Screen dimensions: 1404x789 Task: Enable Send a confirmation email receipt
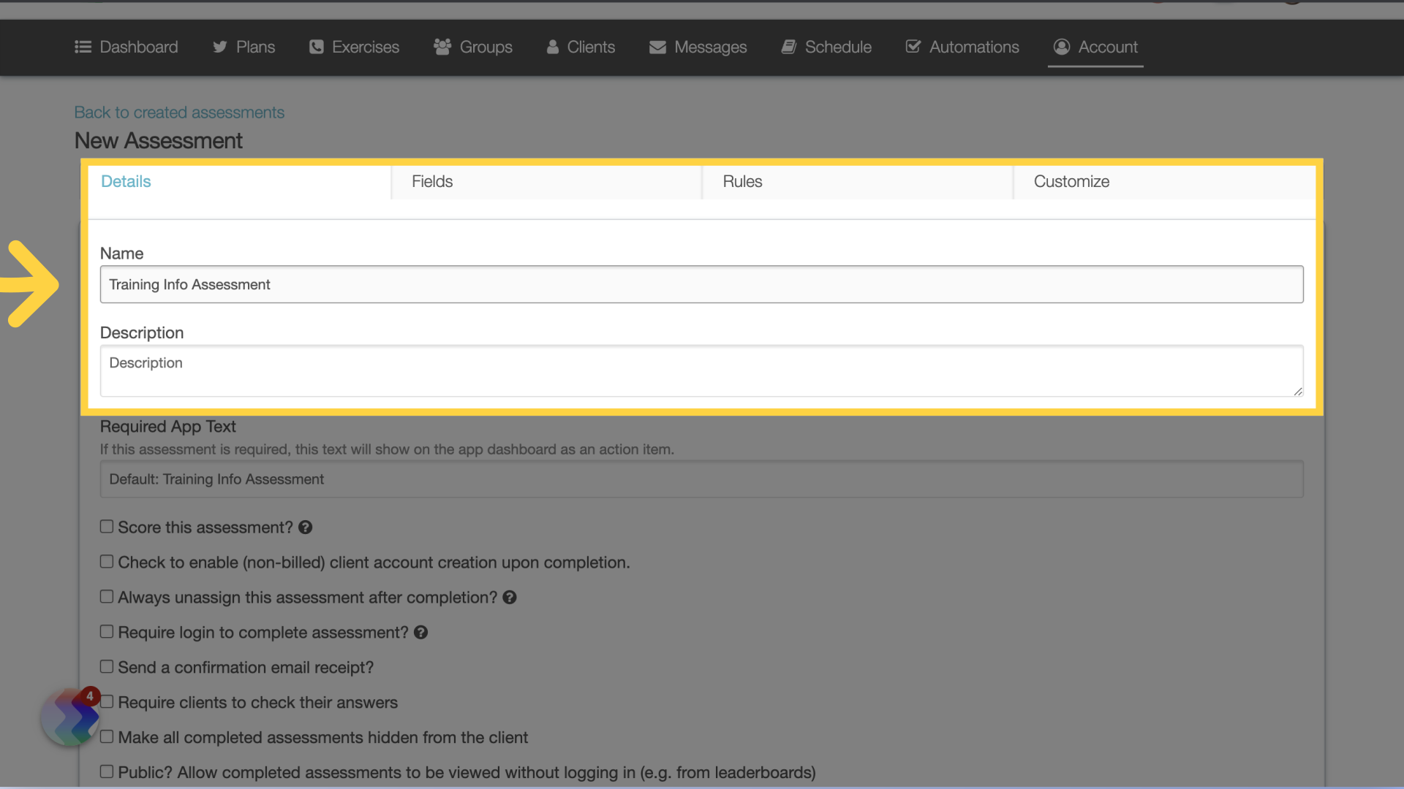pyautogui.click(x=106, y=667)
